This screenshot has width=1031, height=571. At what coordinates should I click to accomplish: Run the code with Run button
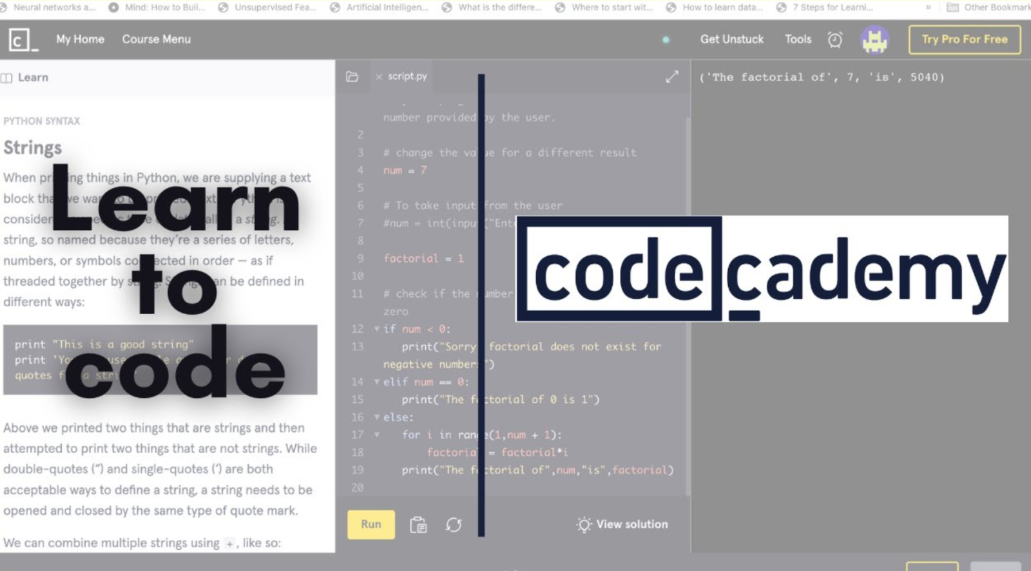click(371, 525)
